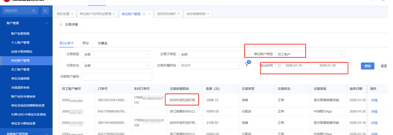Image resolution: width=393 pixels, height=135 pixels.
Task: Collapse the 账户管理 menu group
Action: 46,23
